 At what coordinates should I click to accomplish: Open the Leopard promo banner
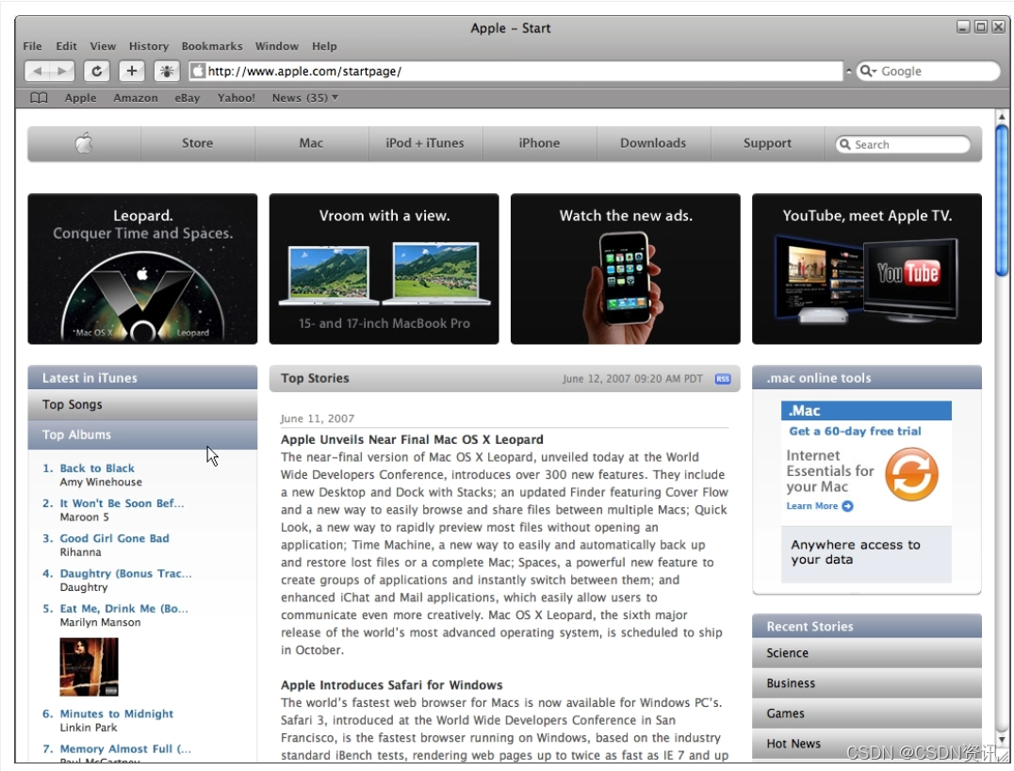[142, 269]
